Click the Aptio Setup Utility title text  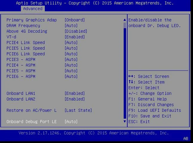pos(95,3)
